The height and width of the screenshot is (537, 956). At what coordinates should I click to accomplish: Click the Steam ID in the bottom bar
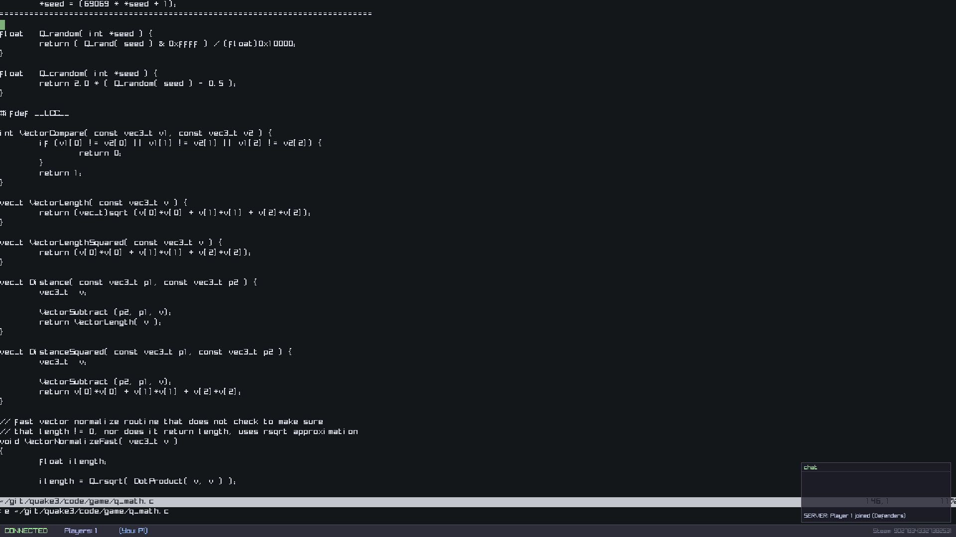pyautogui.click(x=914, y=531)
